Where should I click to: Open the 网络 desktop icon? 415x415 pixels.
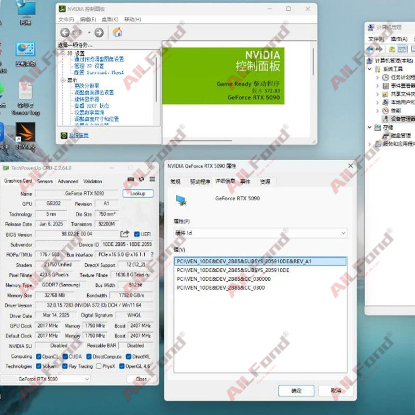(x=25, y=12)
